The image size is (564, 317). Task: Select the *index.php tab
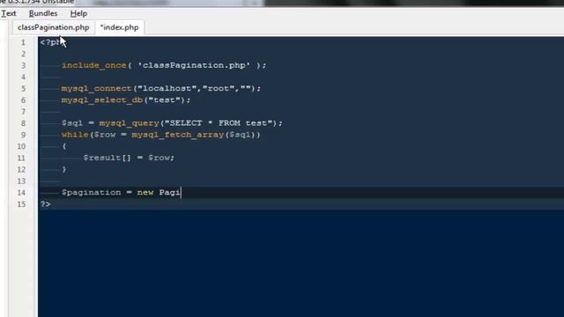(120, 27)
